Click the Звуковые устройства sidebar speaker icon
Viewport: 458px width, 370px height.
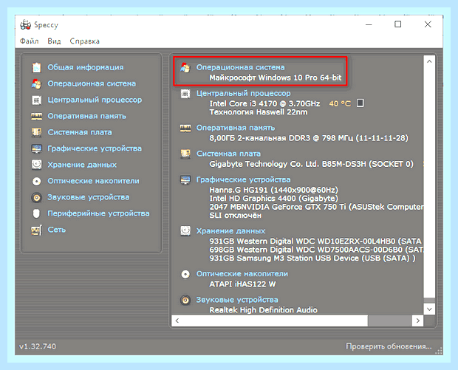pos(36,197)
